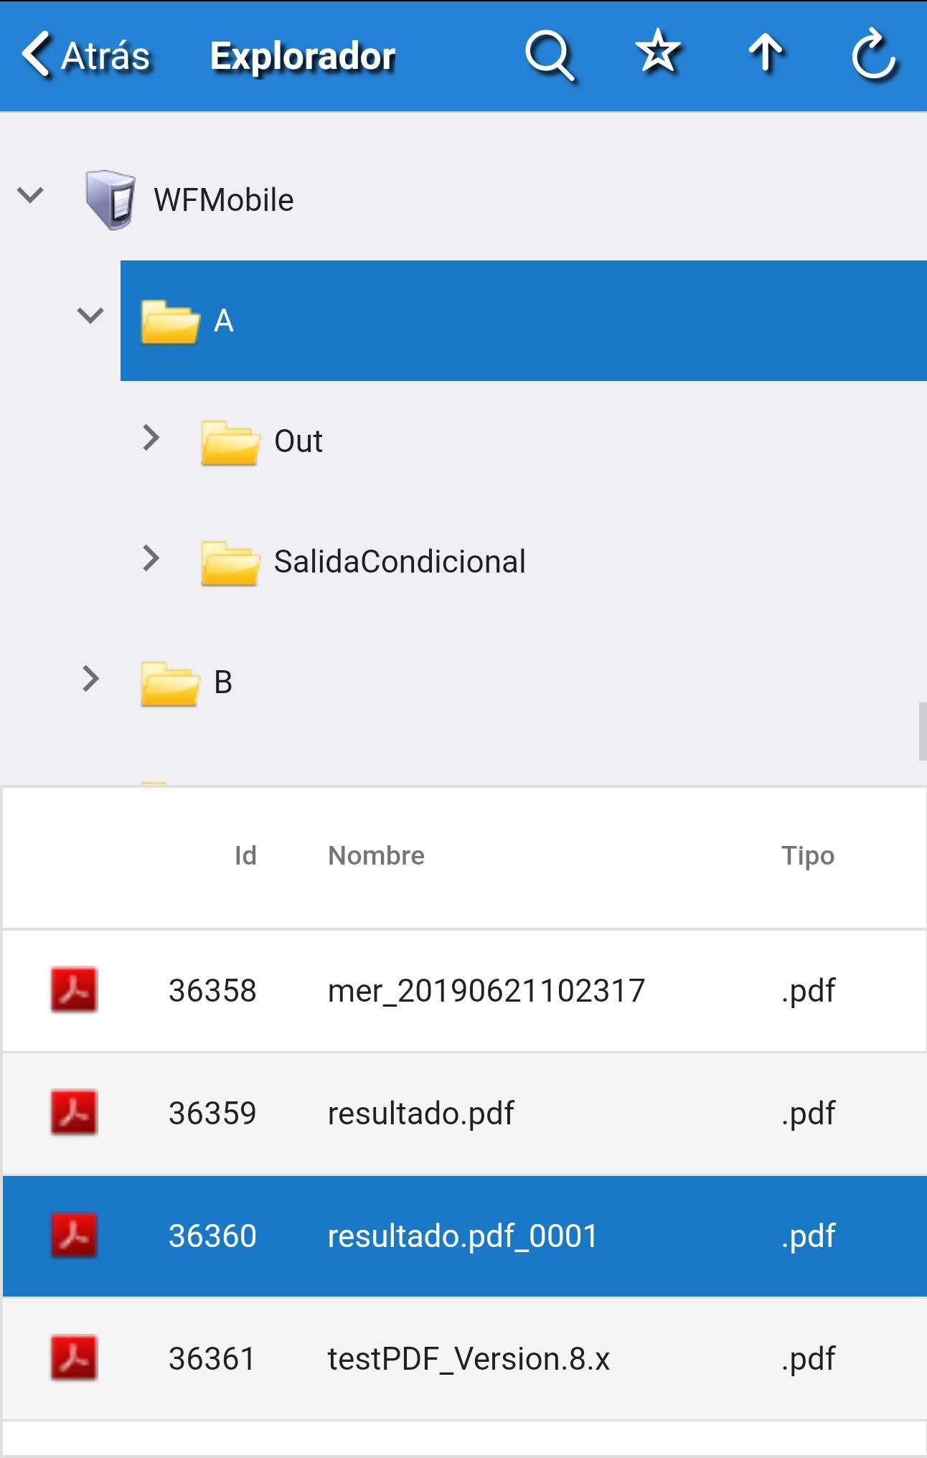The width and height of the screenshot is (927, 1458).
Task: Expand the SalidaCondicional folder
Action: point(151,558)
